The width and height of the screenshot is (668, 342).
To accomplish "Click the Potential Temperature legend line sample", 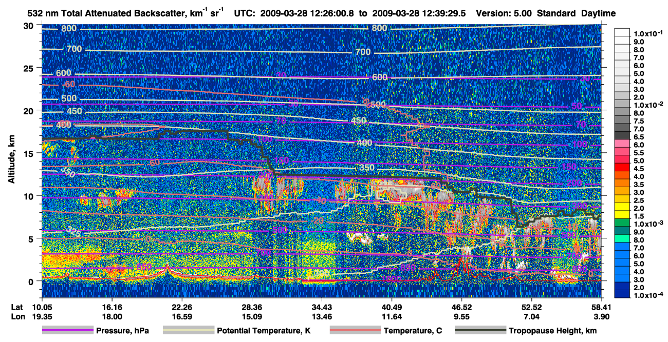I will pos(188,331).
